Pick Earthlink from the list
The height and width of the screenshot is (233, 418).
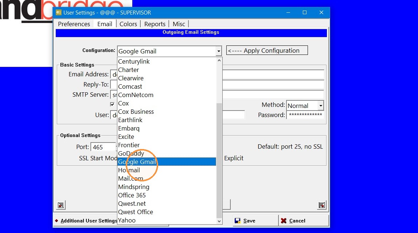(x=167, y=120)
